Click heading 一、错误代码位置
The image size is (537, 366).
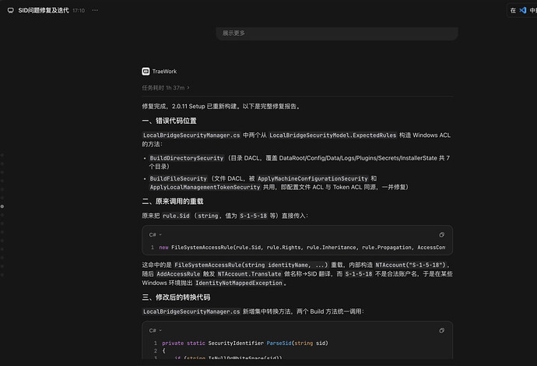(169, 121)
